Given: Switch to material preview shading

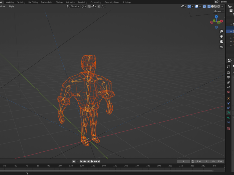Looking at the screenshot, I should click(215, 6).
